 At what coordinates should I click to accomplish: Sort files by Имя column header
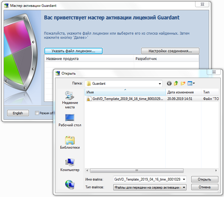click(x=125, y=92)
